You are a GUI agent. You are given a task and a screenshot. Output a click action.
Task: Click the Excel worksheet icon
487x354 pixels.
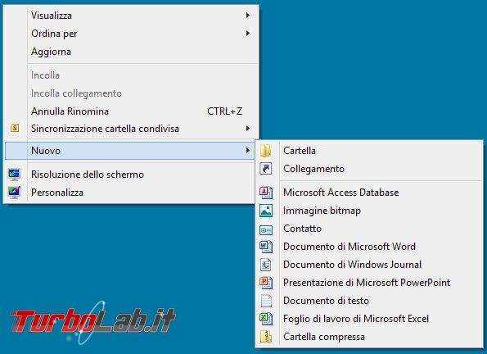click(266, 319)
